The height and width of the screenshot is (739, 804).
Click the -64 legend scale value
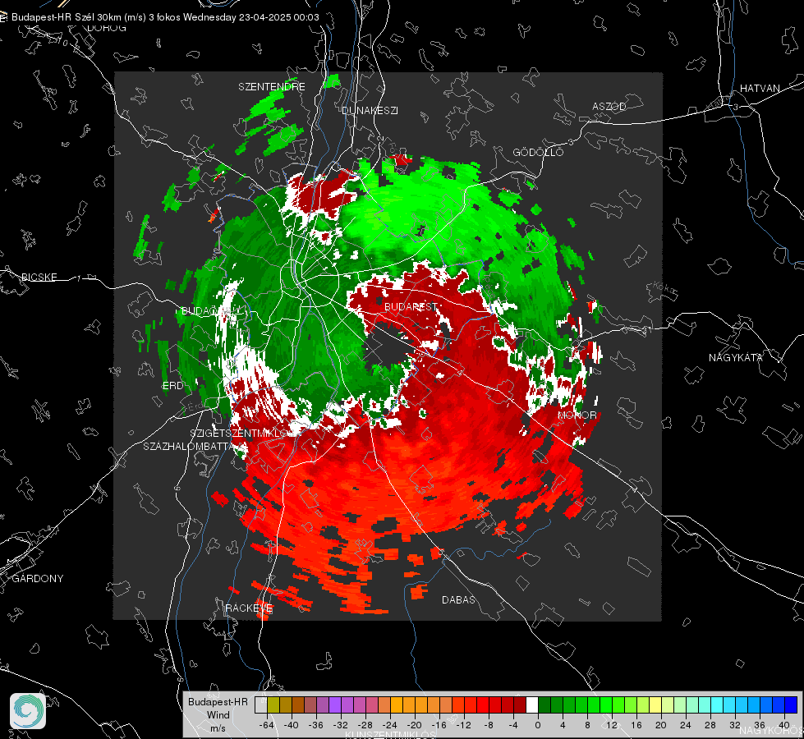click(267, 725)
